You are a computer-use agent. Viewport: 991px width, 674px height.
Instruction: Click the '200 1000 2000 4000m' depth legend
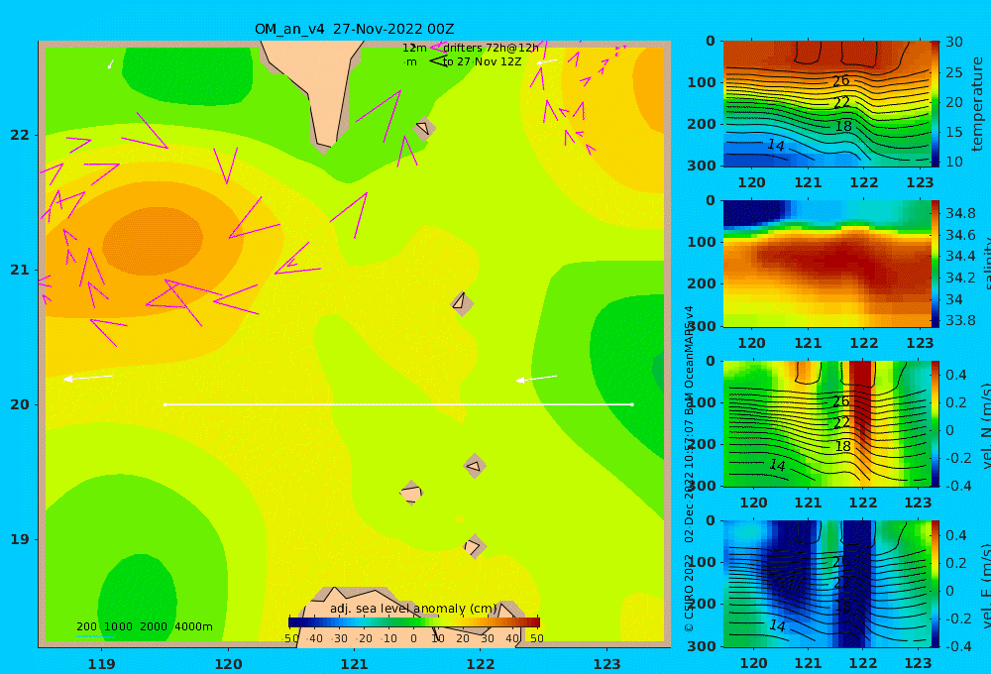pyautogui.click(x=144, y=626)
